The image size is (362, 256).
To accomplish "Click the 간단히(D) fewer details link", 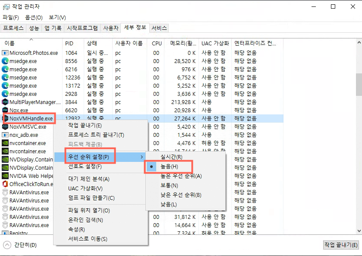I will pos(25,245).
